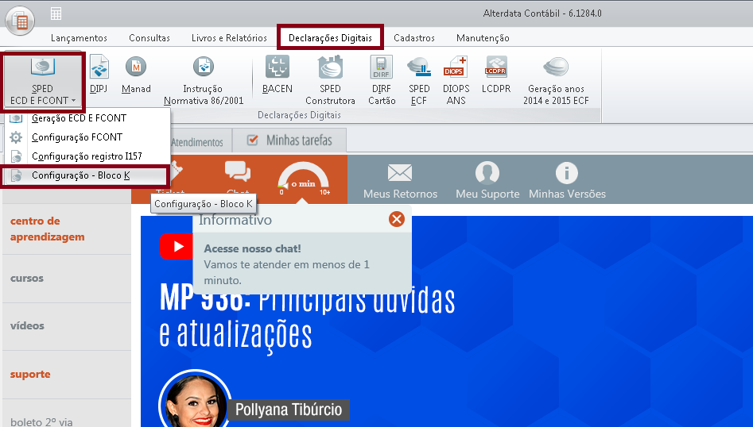Open Instrução Normativa 86/2001
Viewport: 753px width, 427px height.
point(204,80)
